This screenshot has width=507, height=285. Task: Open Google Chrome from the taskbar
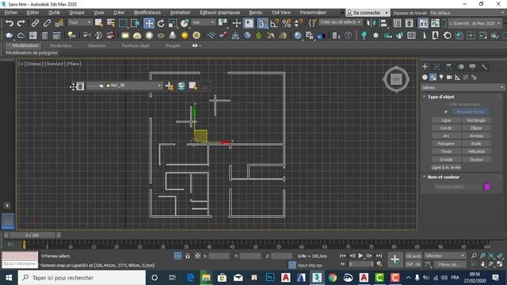click(333, 278)
